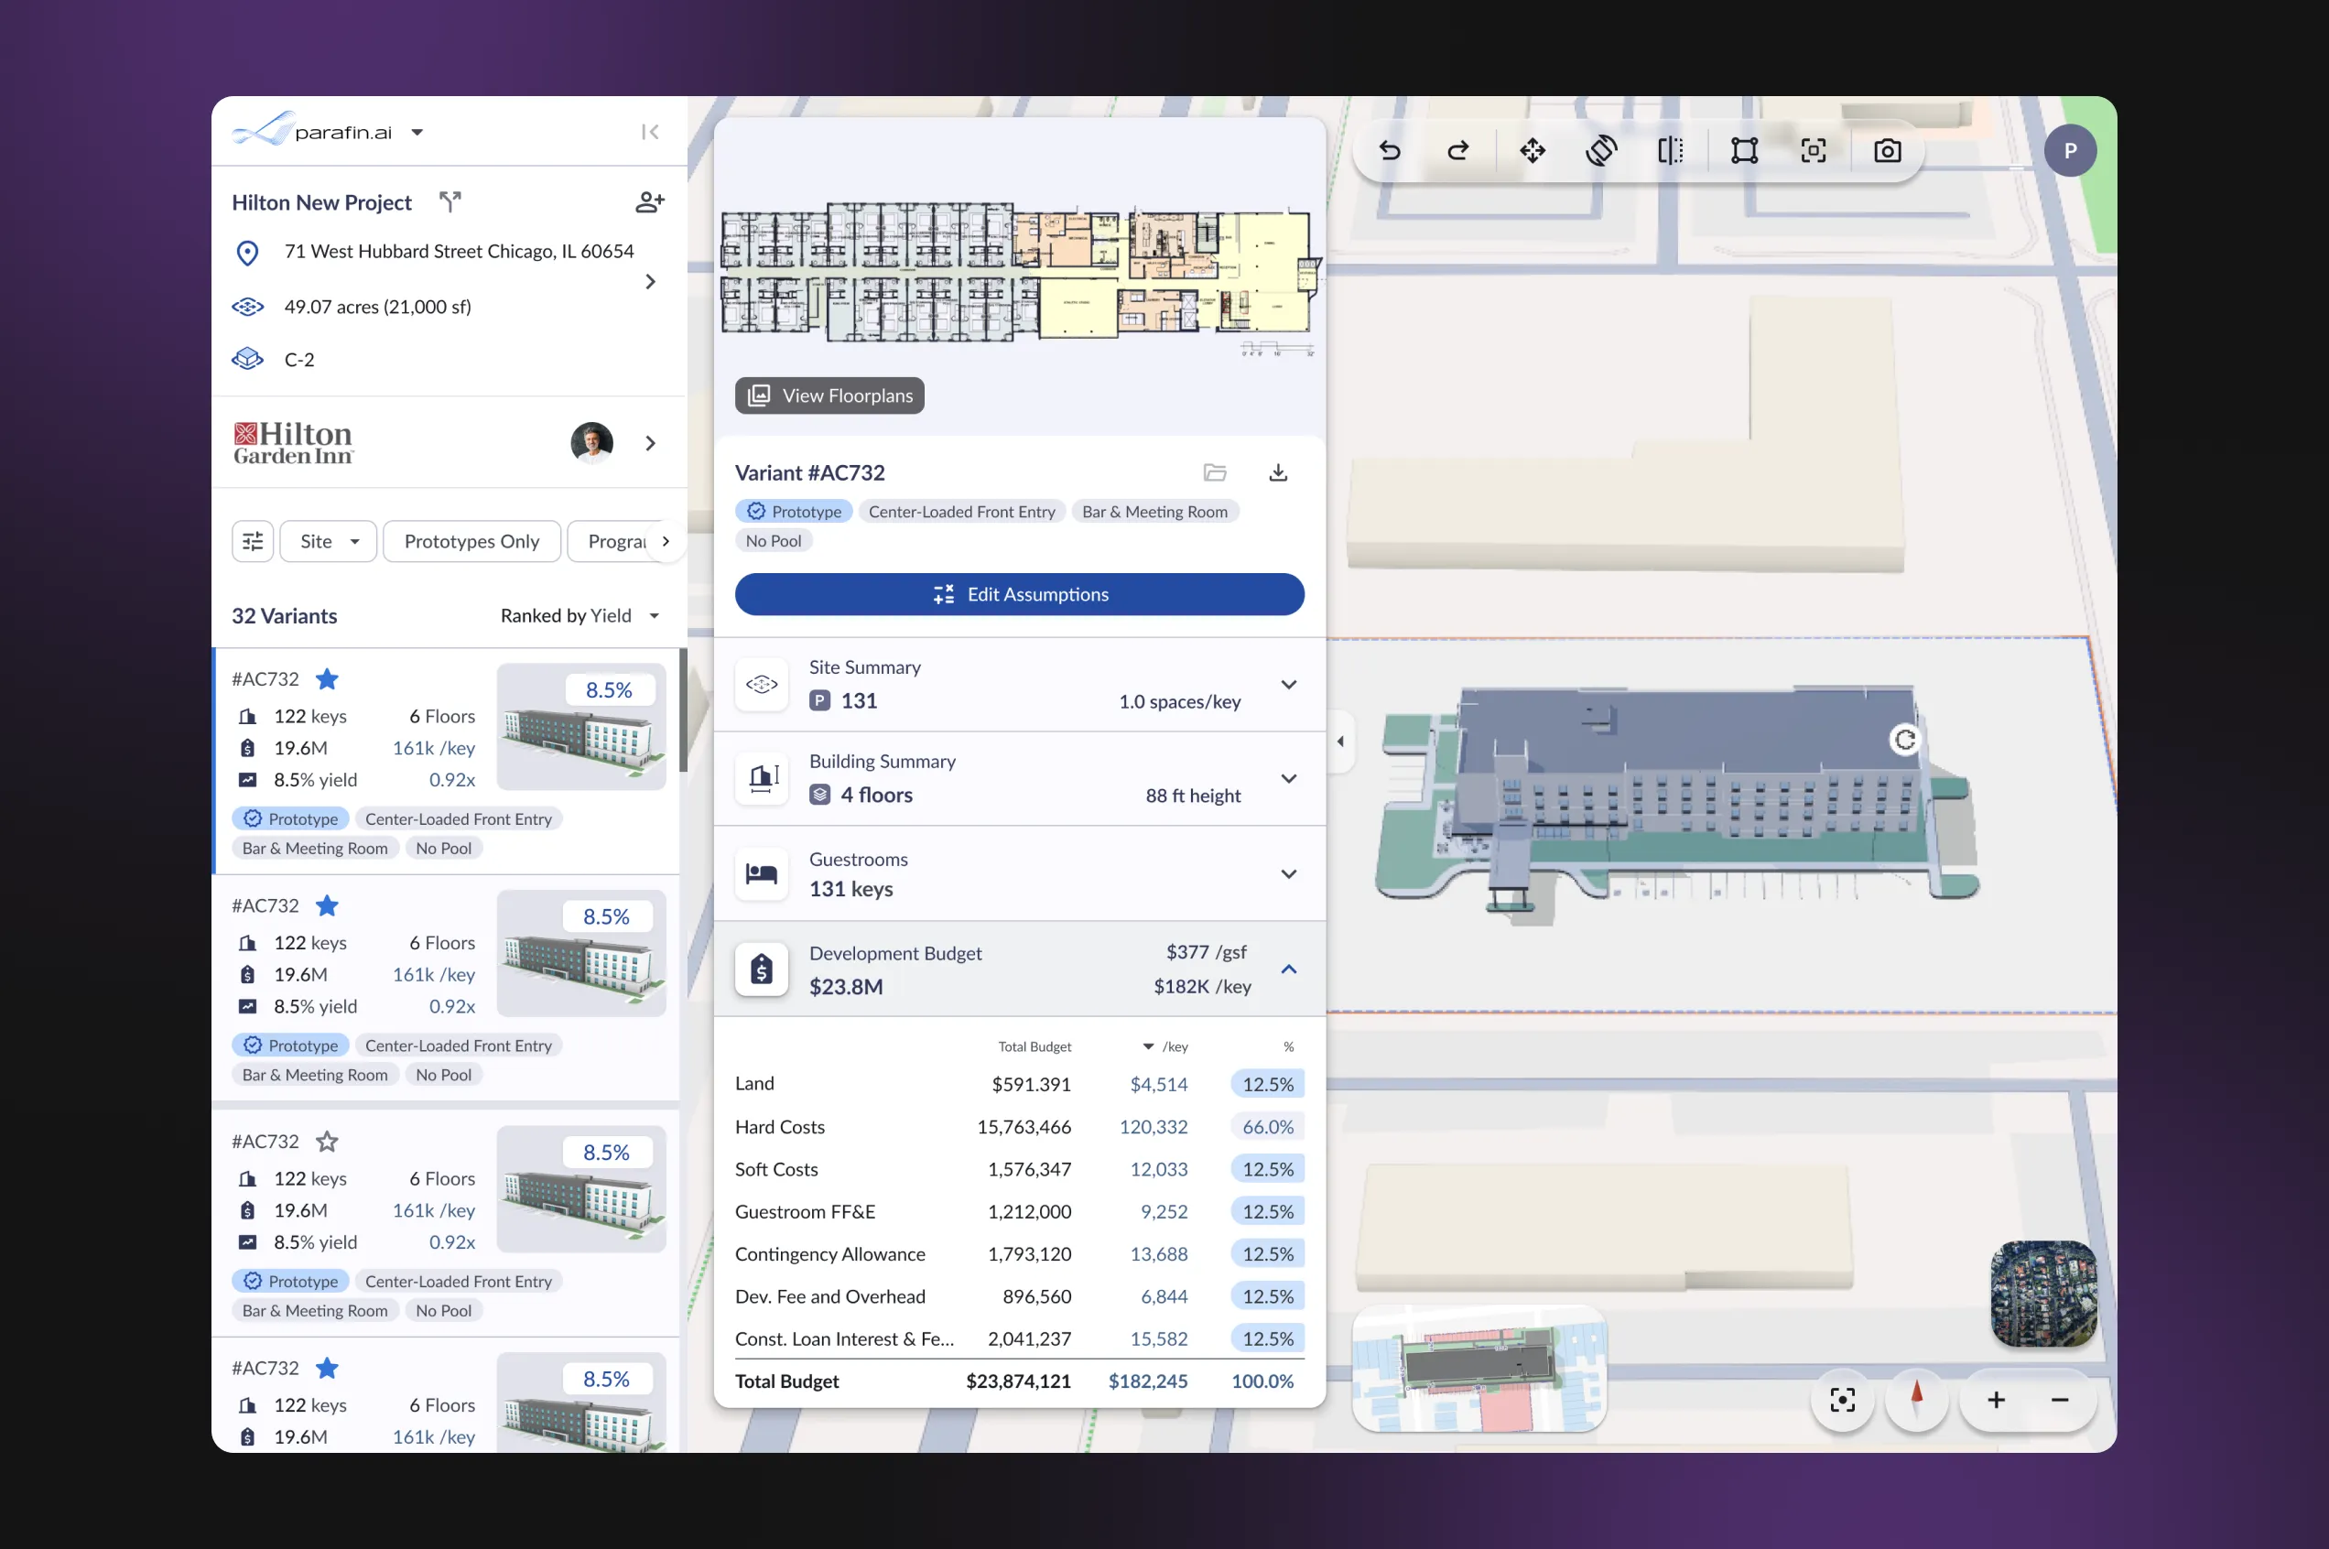Favorite the third variant's empty star

pos(327,1142)
